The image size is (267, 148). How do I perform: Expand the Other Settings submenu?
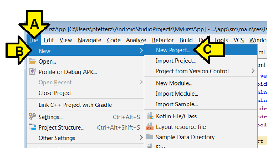[141, 138]
